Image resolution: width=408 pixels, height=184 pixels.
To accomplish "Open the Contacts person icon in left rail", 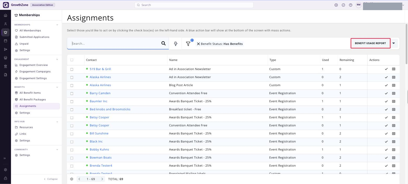I will [x=5, y=24].
